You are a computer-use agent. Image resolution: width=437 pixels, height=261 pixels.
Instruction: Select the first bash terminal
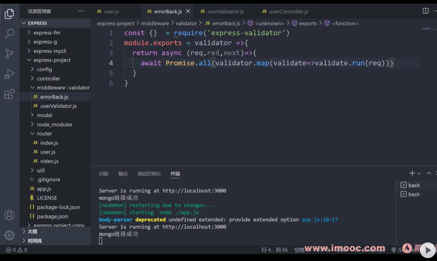tap(414, 185)
